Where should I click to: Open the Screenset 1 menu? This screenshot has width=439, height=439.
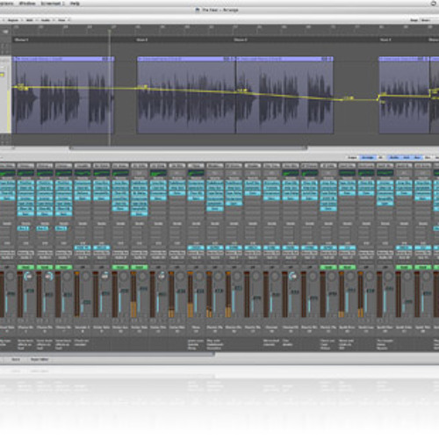click(53, 4)
